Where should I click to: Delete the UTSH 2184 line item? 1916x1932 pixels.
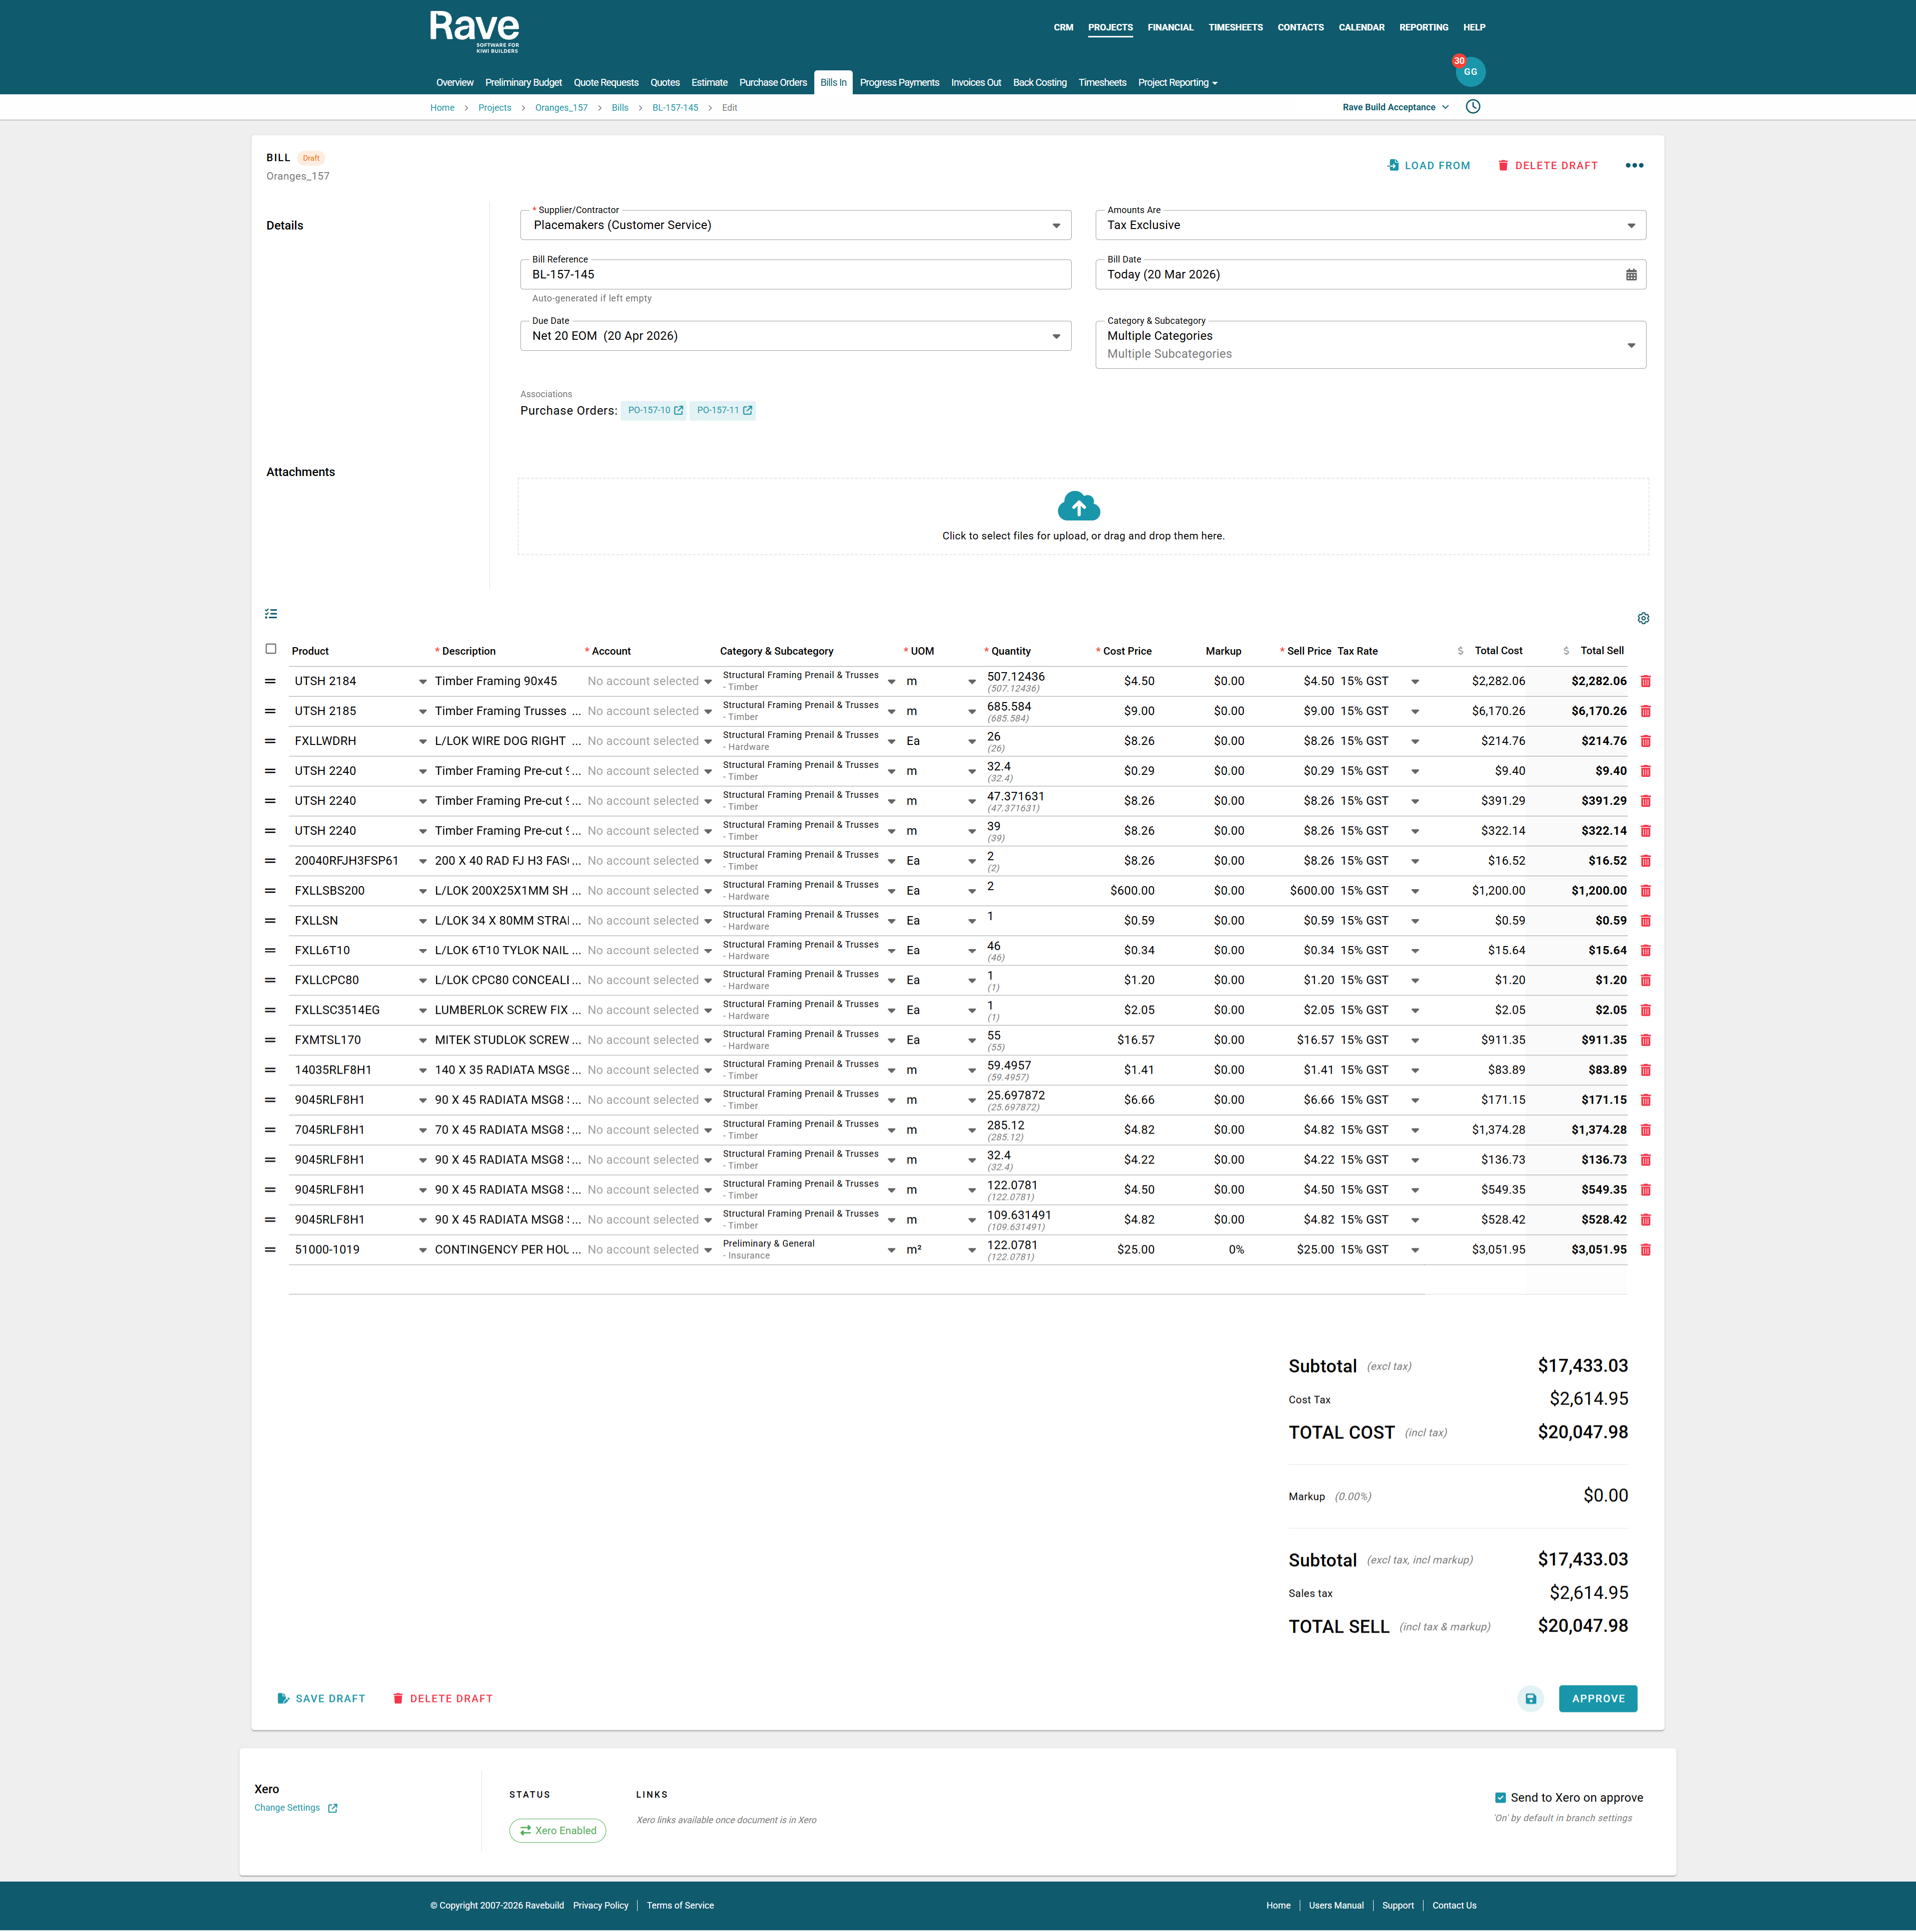[1645, 681]
